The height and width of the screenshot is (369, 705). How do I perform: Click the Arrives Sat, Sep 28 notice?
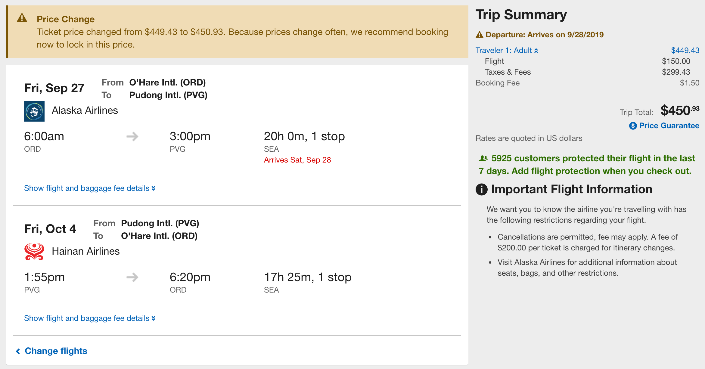[297, 160]
